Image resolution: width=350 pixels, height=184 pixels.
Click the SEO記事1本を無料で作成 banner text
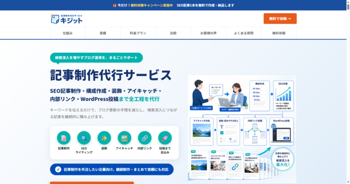point(205,5)
